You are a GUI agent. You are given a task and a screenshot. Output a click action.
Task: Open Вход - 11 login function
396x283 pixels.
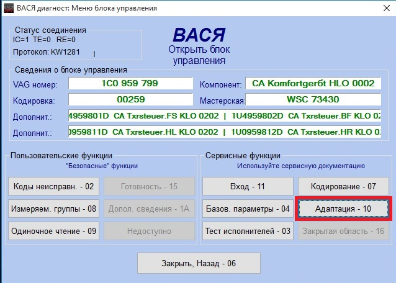tap(248, 186)
